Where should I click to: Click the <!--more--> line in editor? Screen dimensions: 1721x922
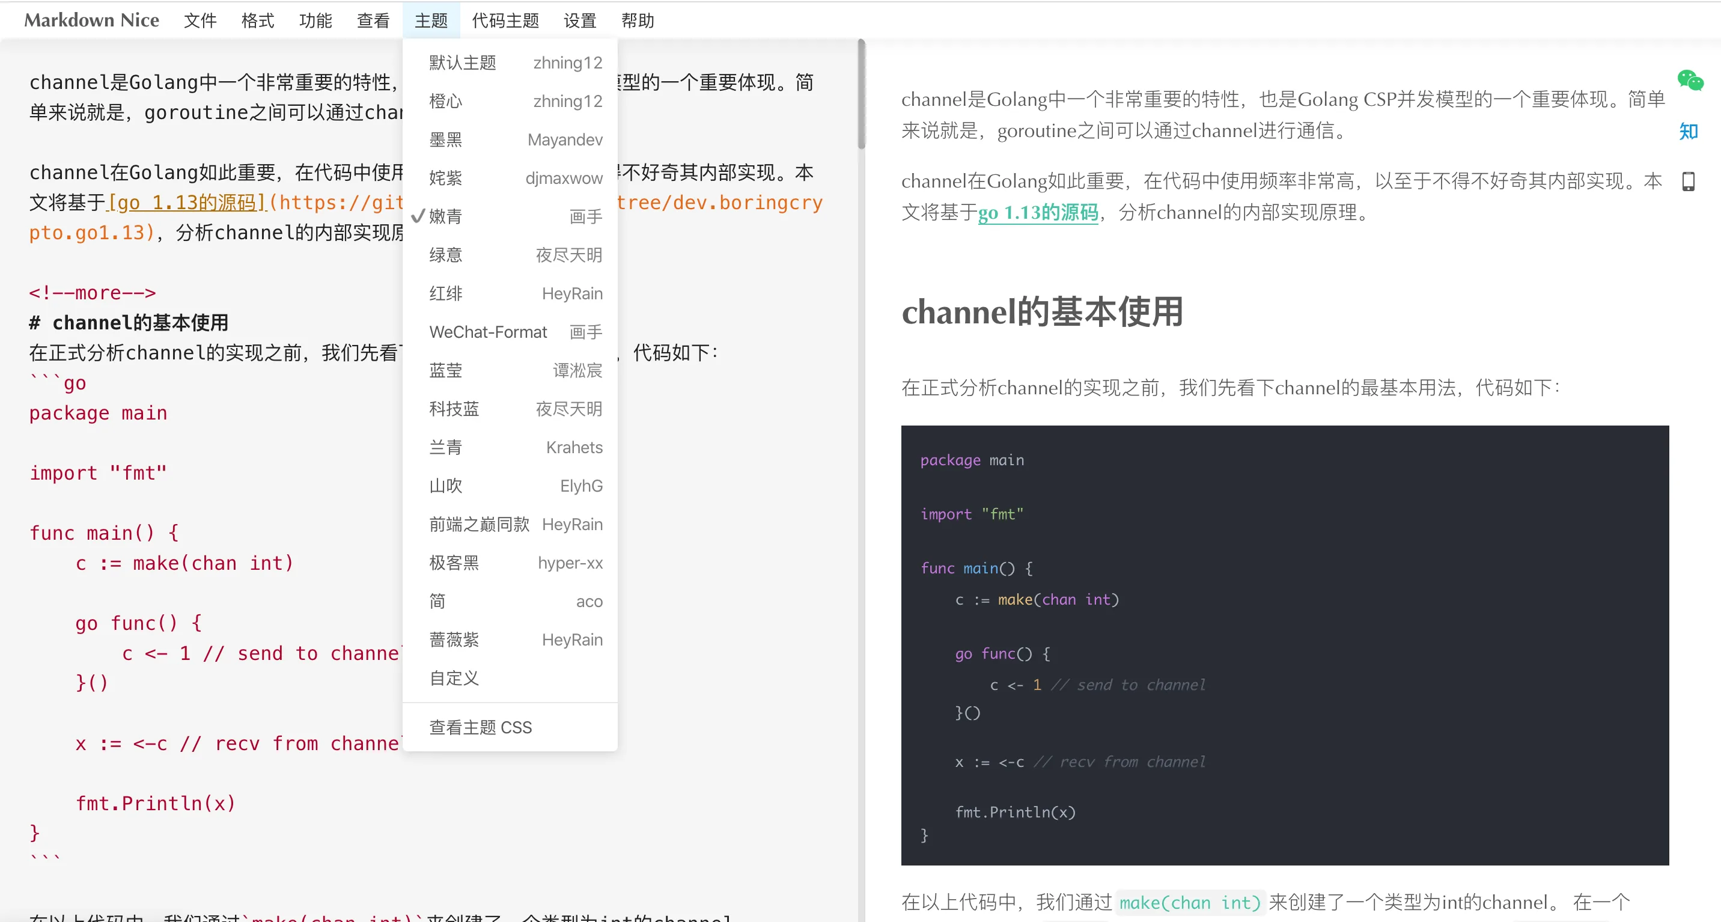click(x=92, y=293)
